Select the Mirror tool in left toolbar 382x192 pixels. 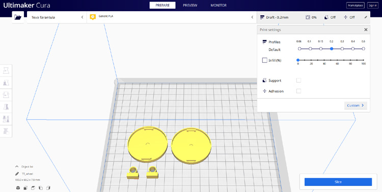6,107
